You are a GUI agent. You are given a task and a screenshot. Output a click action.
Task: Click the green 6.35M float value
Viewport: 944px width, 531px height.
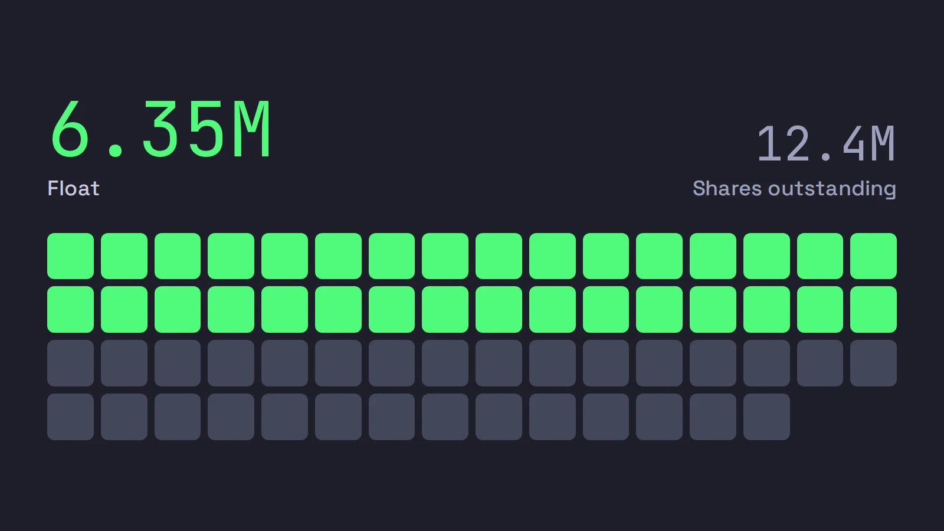(x=160, y=129)
